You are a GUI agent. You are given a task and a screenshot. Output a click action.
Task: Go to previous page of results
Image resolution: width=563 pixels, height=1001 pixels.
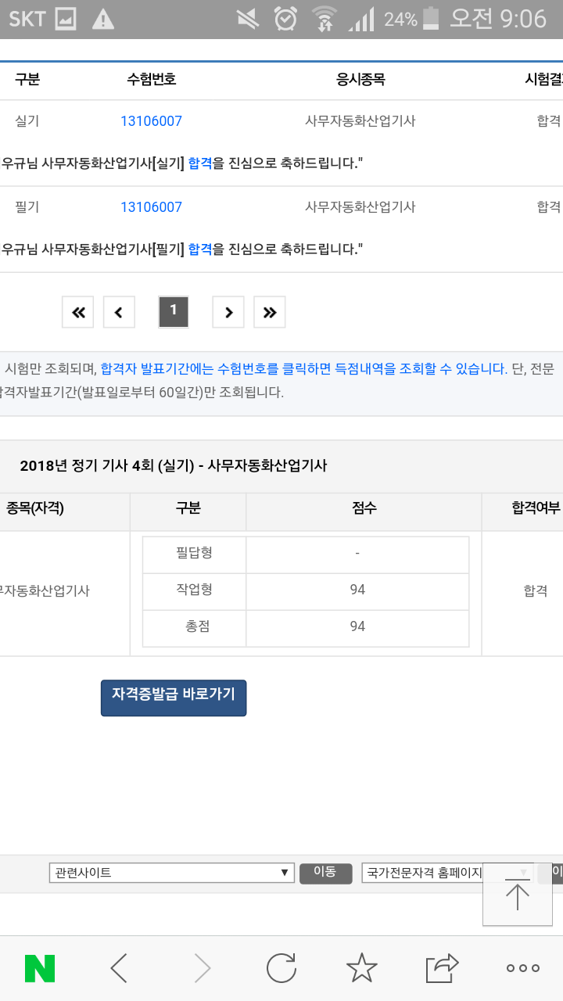click(x=119, y=312)
